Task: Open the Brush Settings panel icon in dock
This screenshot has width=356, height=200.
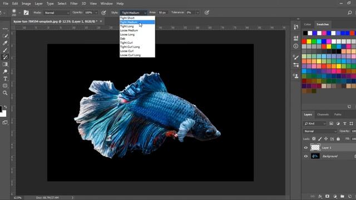Action: [x=296, y=57]
